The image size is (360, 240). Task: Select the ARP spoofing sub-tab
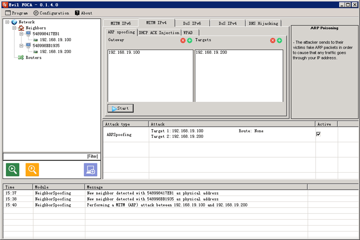121,32
